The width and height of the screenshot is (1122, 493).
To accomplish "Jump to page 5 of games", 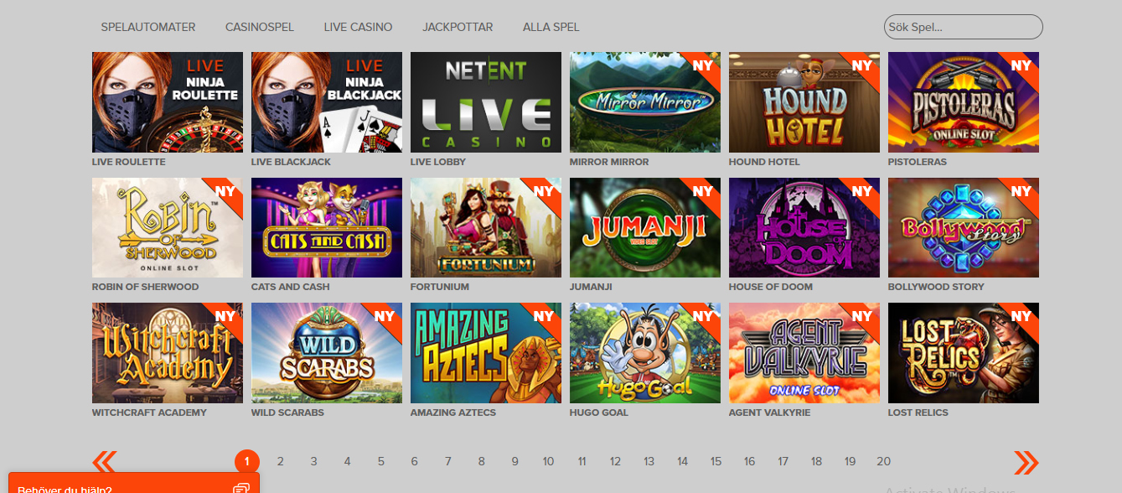I will (x=380, y=461).
